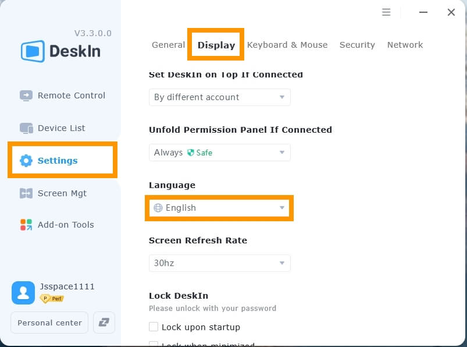Toggle the Lock when minimized checkbox
The image size is (467, 347).
154,344
